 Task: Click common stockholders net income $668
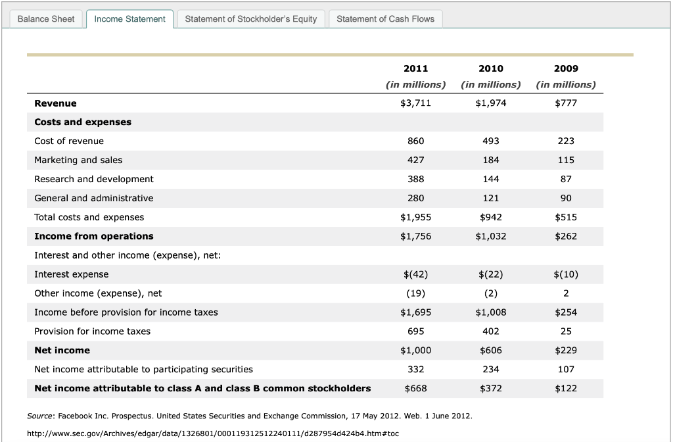(x=415, y=388)
